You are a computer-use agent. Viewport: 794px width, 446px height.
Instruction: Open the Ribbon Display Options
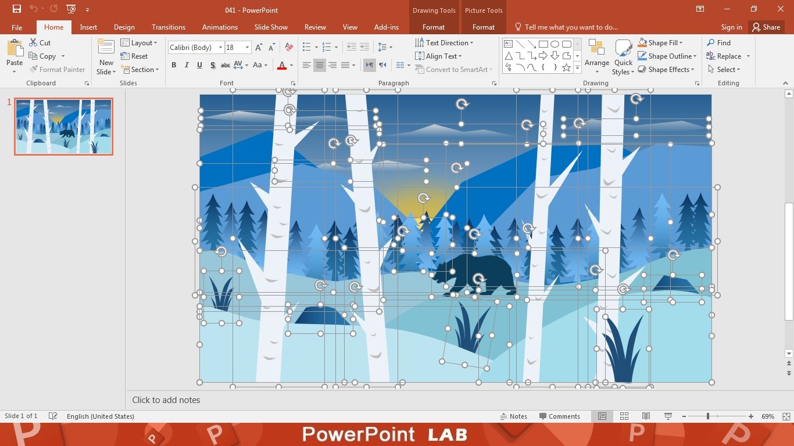coord(699,9)
